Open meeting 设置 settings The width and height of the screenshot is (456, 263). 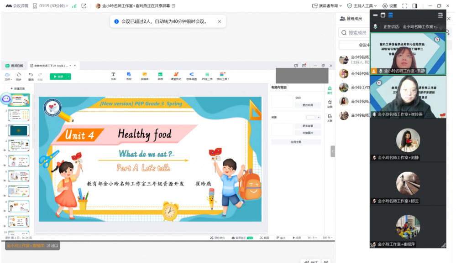click(390, 6)
